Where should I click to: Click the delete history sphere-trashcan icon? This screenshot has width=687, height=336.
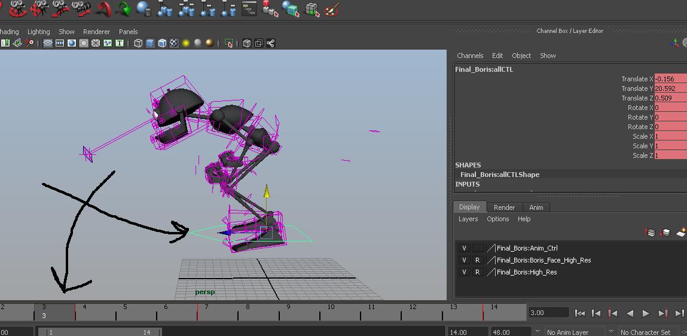144,8
